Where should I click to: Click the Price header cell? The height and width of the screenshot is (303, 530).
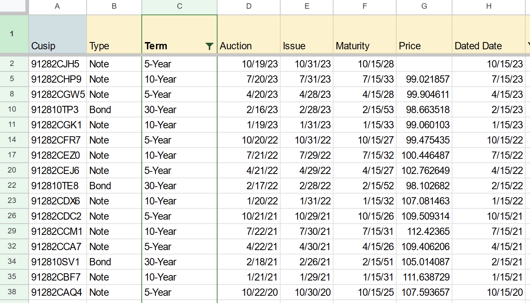[x=424, y=34]
